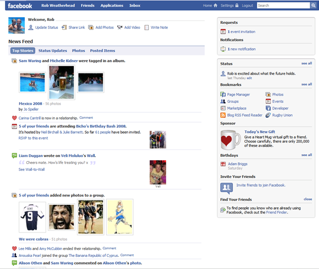Open the cartoon runner photo thumbnail

(120, 217)
